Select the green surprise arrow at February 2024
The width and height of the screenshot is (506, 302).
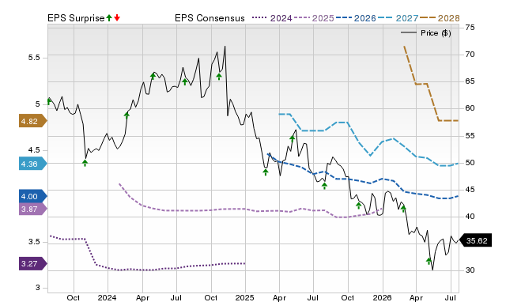click(x=126, y=115)
